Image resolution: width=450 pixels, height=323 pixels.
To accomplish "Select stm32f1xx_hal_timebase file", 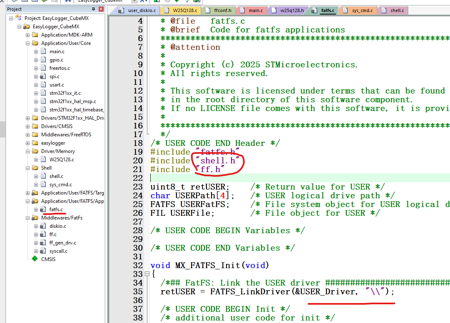I will click(x=76, y=110).
